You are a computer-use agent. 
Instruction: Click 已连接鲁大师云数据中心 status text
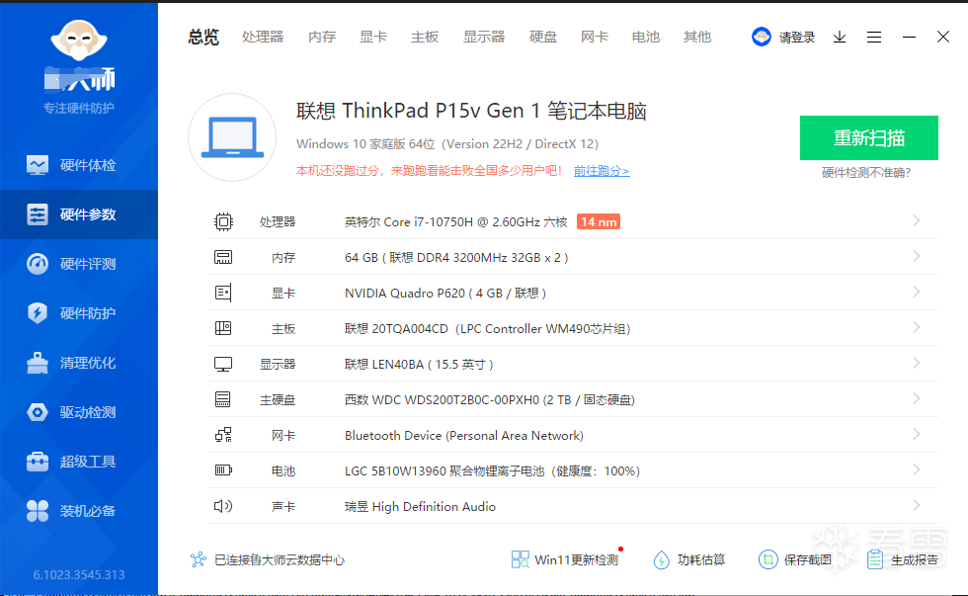(x=279, y=560)
